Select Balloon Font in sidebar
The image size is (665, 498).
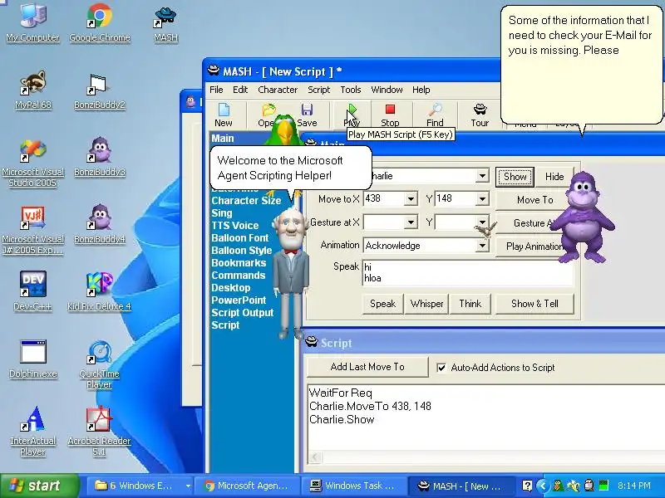coord(240,238)
